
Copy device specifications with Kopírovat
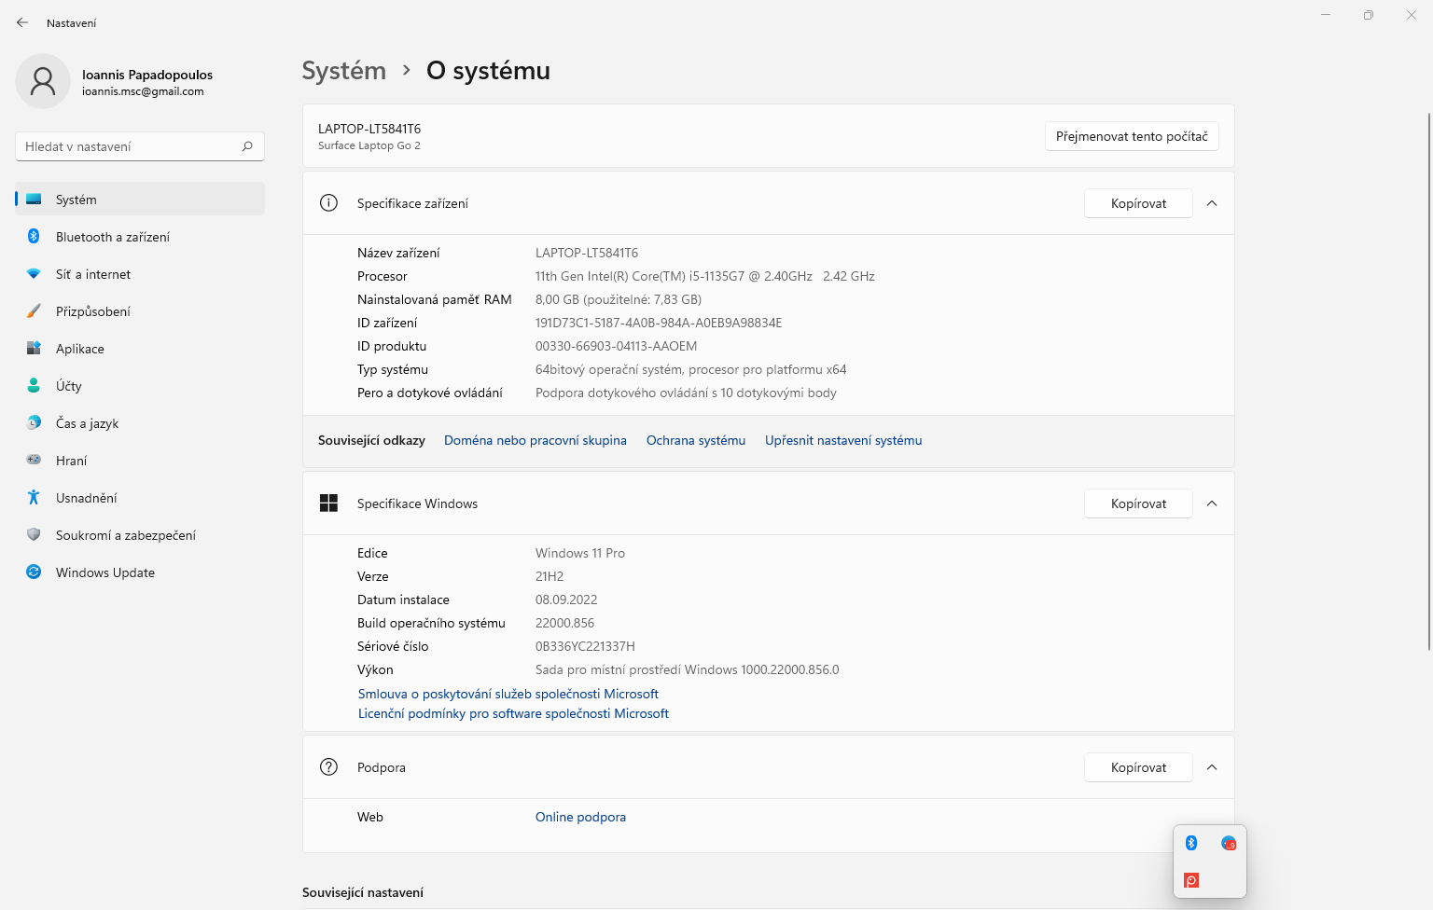[x=1138, y=203]
